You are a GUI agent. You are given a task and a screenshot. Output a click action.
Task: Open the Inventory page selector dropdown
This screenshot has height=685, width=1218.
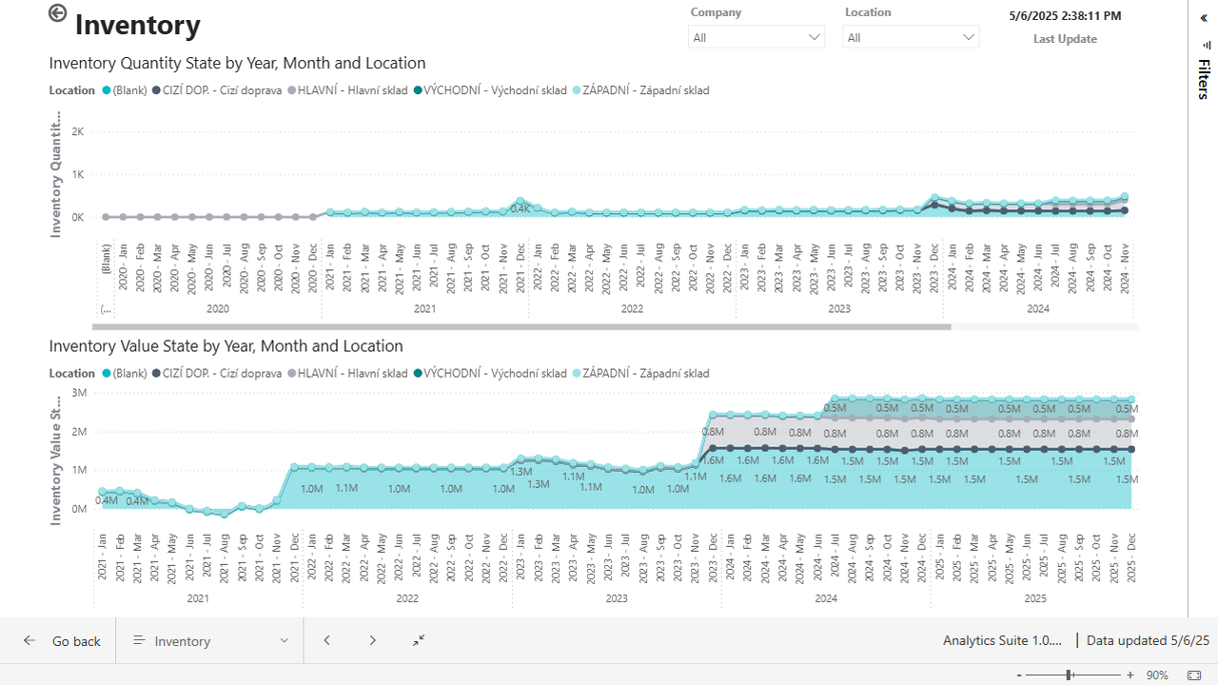pyautogui.click(x=284, y=640)
